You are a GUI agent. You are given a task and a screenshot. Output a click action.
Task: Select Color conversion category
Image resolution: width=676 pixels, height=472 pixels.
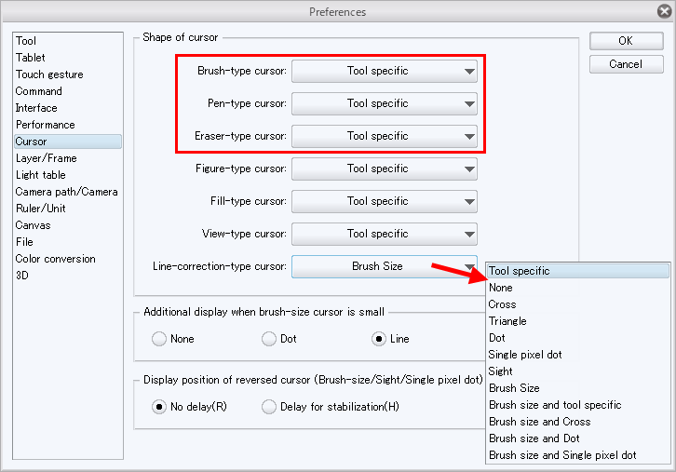click(x=68, y=259)
